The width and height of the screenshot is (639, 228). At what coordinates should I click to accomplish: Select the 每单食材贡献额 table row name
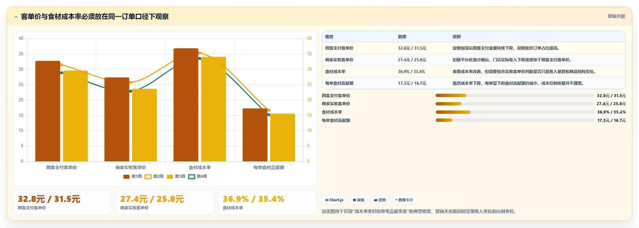339,83
